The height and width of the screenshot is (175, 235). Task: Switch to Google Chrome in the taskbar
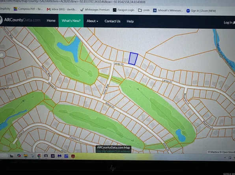[39, 156]
